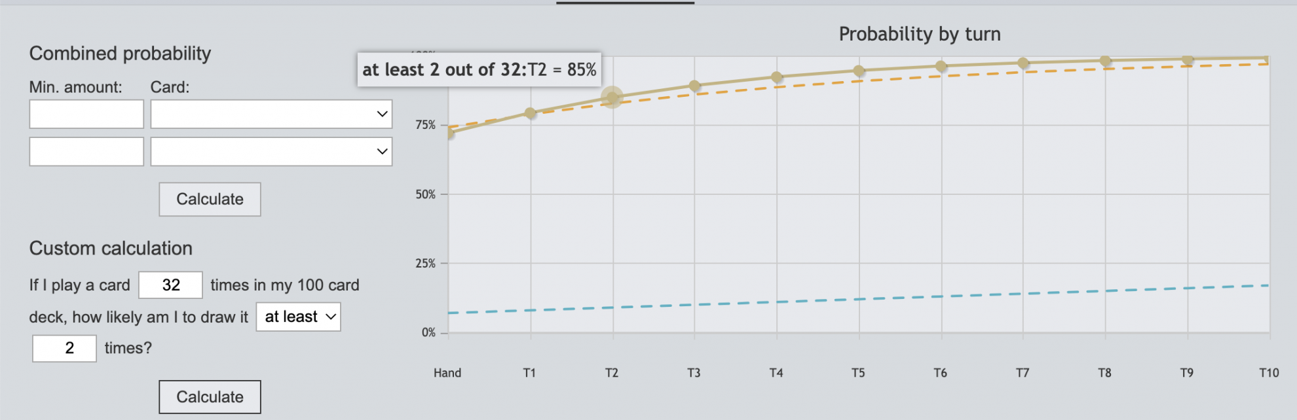Screen dimensions: 1297x420
Task: Expand the second Card dropdown
Action: [x=271, y=152]
